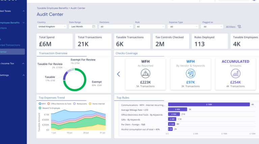Open the Total Spend £6M card
The width and height of the screenshot is (259, 144).
coord(55,41)
